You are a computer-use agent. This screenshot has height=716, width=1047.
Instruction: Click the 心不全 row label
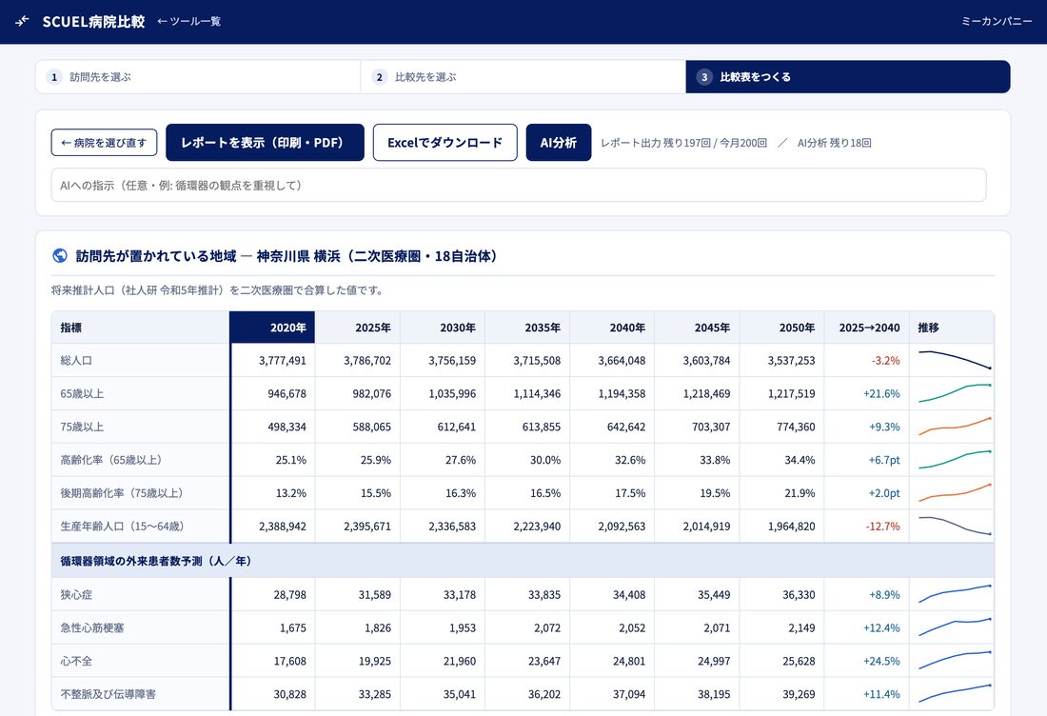coord(76,661)
